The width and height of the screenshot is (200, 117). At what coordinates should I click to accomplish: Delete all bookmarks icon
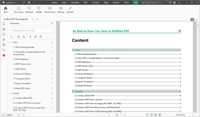point(41,37)
